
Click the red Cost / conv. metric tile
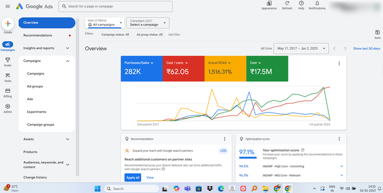click(x=183, y=69)
